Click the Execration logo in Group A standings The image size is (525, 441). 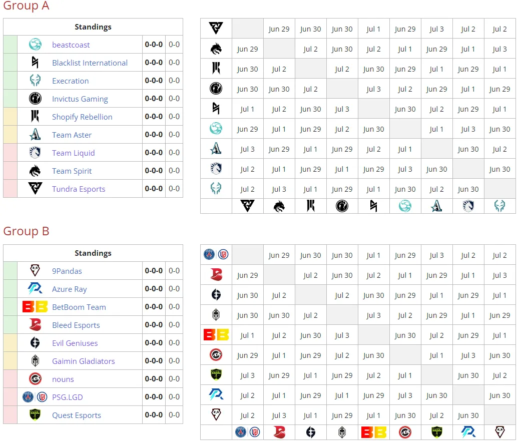pyautogui.click(x=35, y=81)
